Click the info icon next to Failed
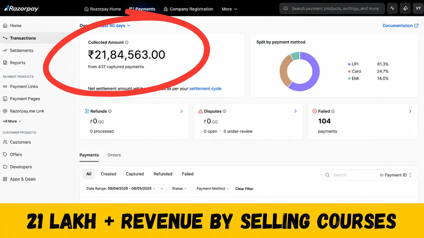The width and height of the screenshot is (424, 238). click(333, 111)
